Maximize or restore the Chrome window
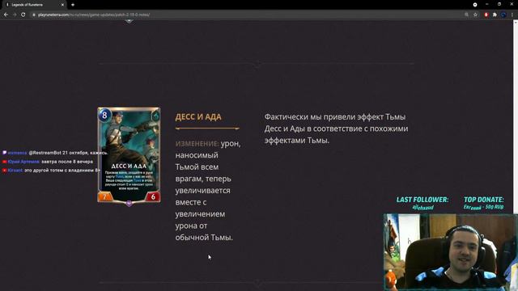Image resolution: width=518 pixels, height=291 pixels. (x=499, y=4)
